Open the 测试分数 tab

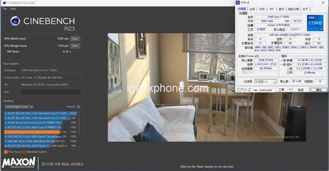[x=293, y=9]
